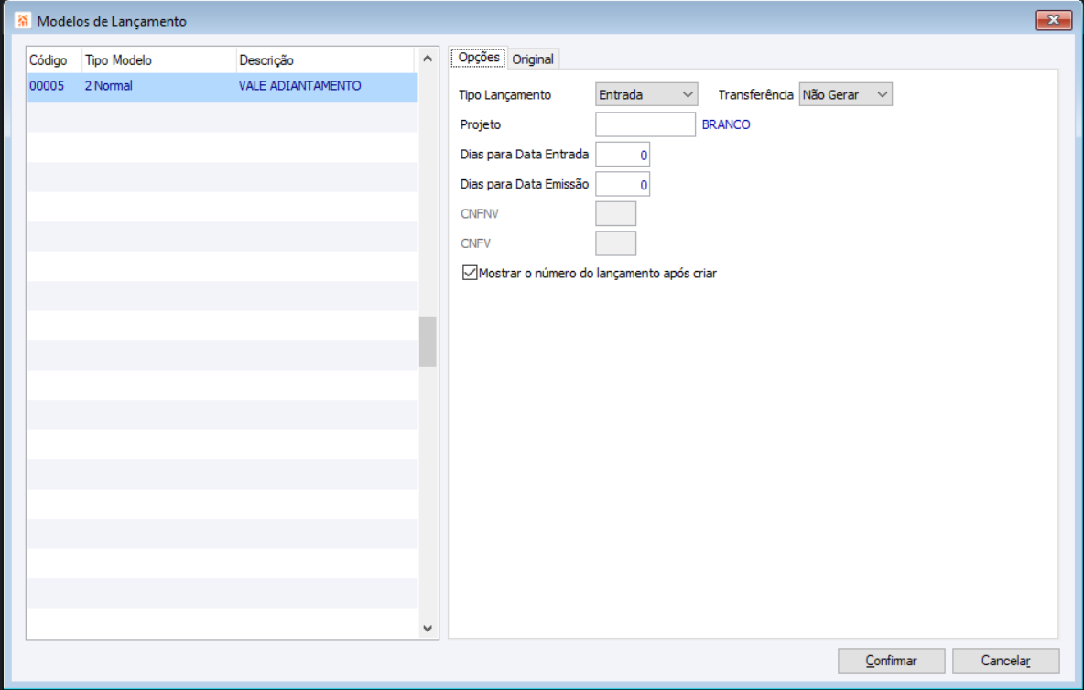Click the Descrição column header

[x=326, y=60]
